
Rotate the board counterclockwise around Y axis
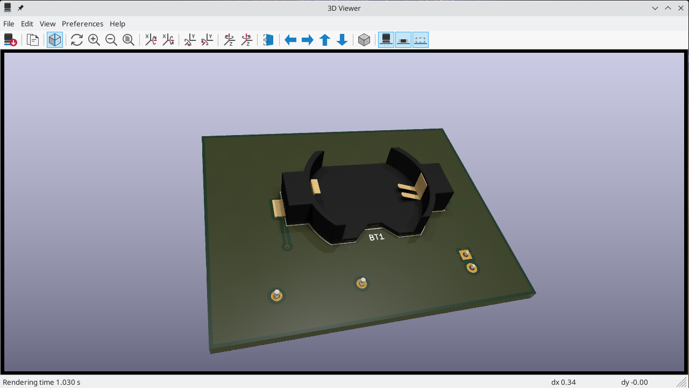206,39
